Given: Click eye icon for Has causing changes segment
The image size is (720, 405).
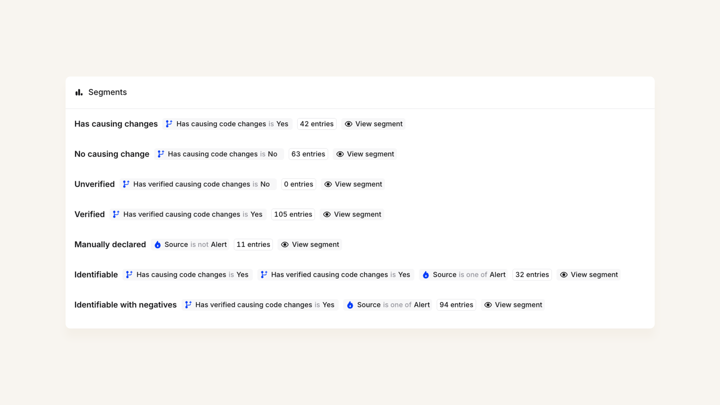Looking at the screenshot, I should [348, 124].
